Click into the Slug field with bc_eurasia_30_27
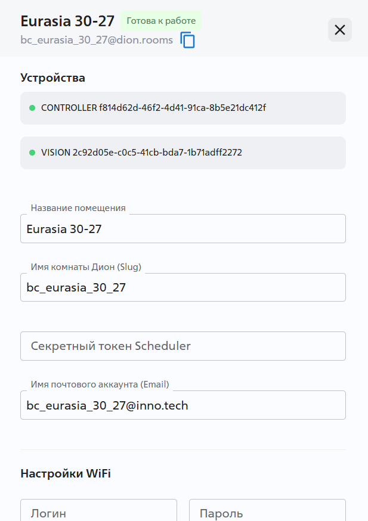Image resolution: width=368 pixels, height=521 pixels. [x=183, y=288]
